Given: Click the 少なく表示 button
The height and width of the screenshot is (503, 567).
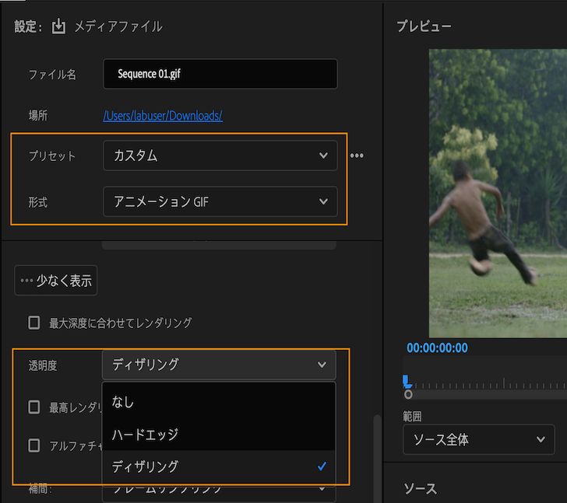Looking at the screenshot, I should [56, 281].
